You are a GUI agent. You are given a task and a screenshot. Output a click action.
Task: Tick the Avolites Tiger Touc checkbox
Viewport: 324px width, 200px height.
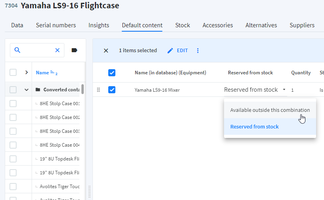(13, 187)
